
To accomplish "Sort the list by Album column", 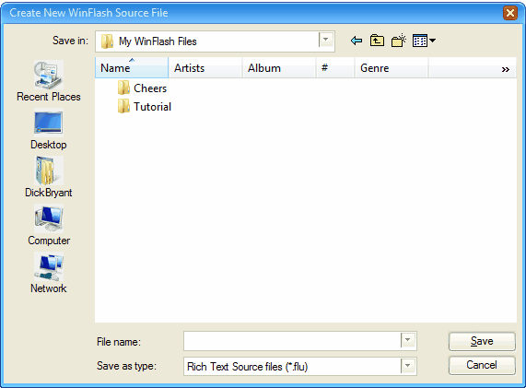I will coord(279,68).
